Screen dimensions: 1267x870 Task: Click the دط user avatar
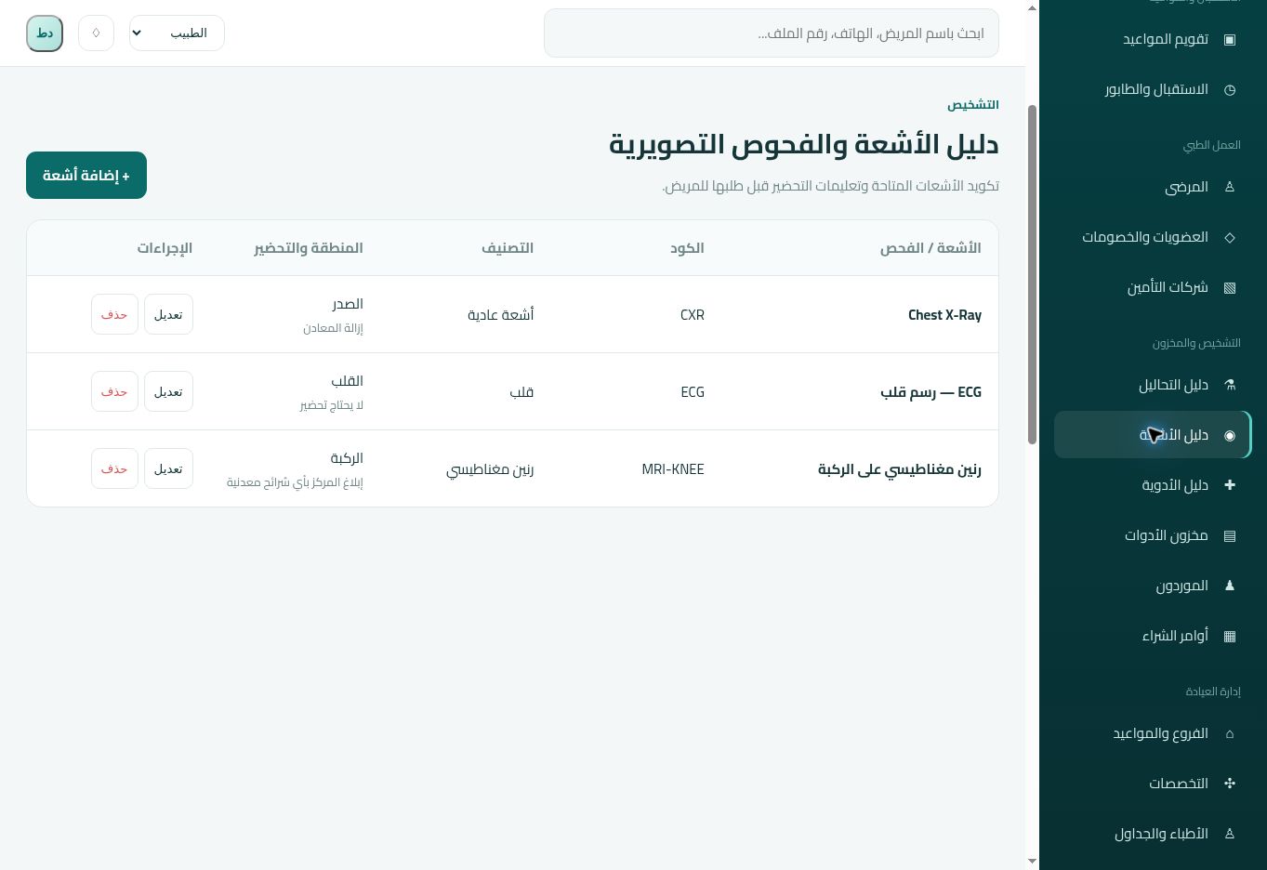[x=45, y=33]
